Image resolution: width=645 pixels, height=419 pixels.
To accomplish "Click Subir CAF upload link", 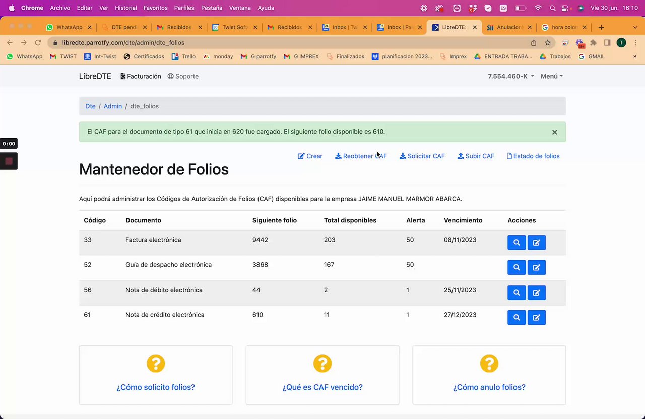I will pos(476,156).
